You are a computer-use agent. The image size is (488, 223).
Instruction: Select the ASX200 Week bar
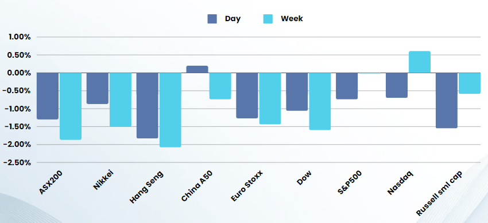coord(71,106)
